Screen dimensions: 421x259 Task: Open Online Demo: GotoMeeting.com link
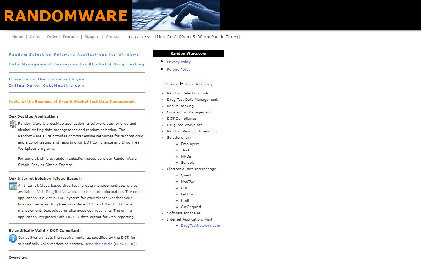click(46, 85)
